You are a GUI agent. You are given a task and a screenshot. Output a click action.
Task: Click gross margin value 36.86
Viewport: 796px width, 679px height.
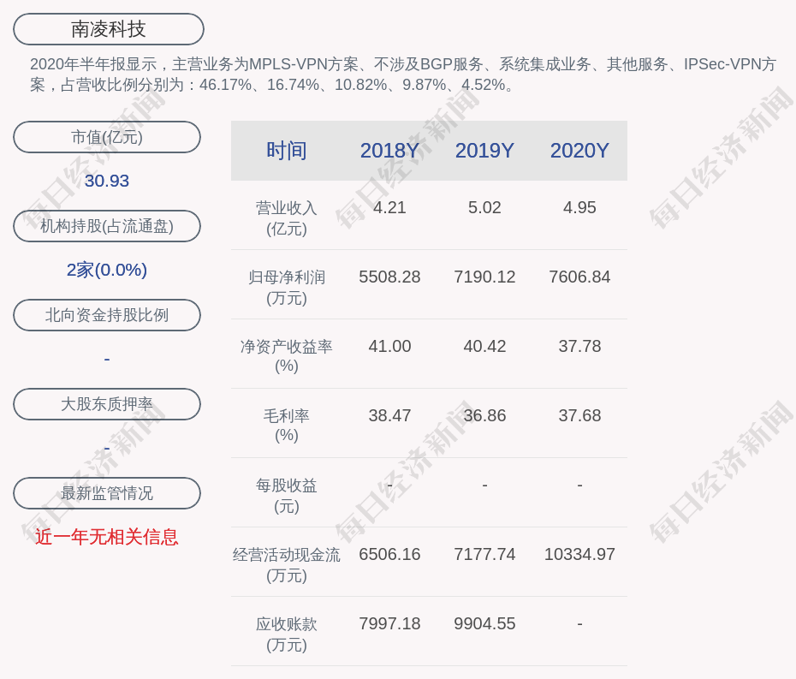coord(484,415)
